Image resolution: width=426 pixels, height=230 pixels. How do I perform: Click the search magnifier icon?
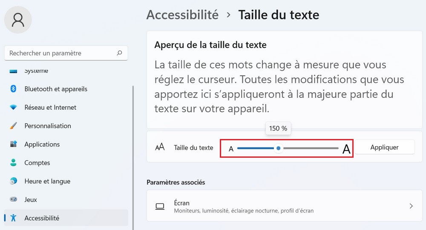(x=119, y=53)
